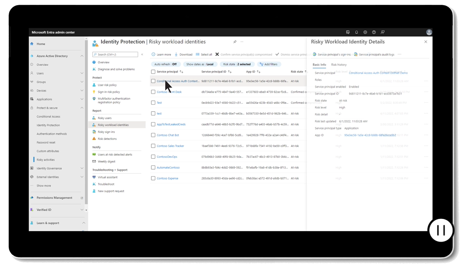465x266 pixels.
Task: Expand the Users navigation group
Action: 82,73
